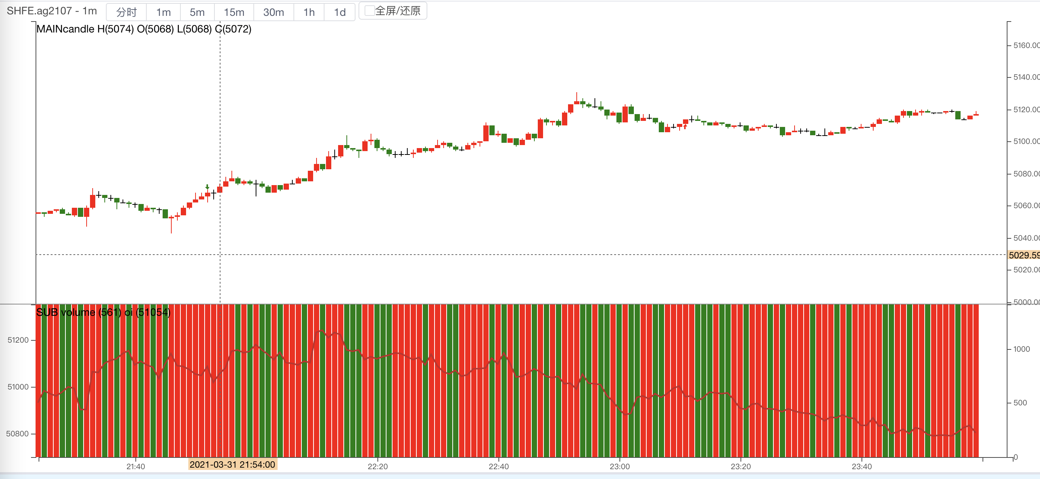This screenshot has height=479, width=1040.
Task: Switch to the 1h interval
Action: [x=309, y=12]
